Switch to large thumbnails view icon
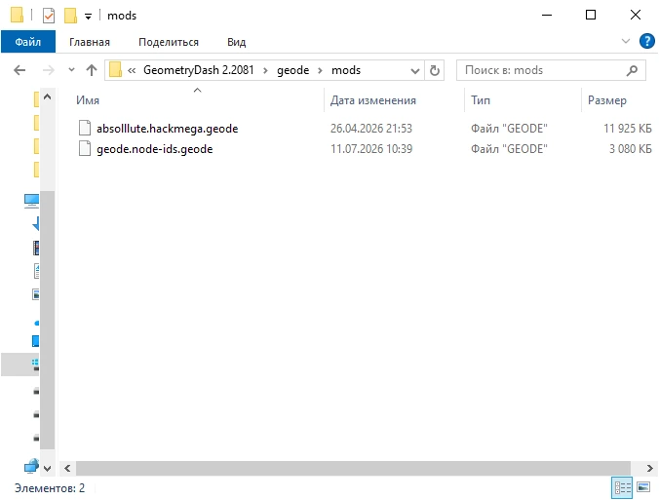Image resolution: width=659 pixels, height=500 pixels. click(643, 487)
